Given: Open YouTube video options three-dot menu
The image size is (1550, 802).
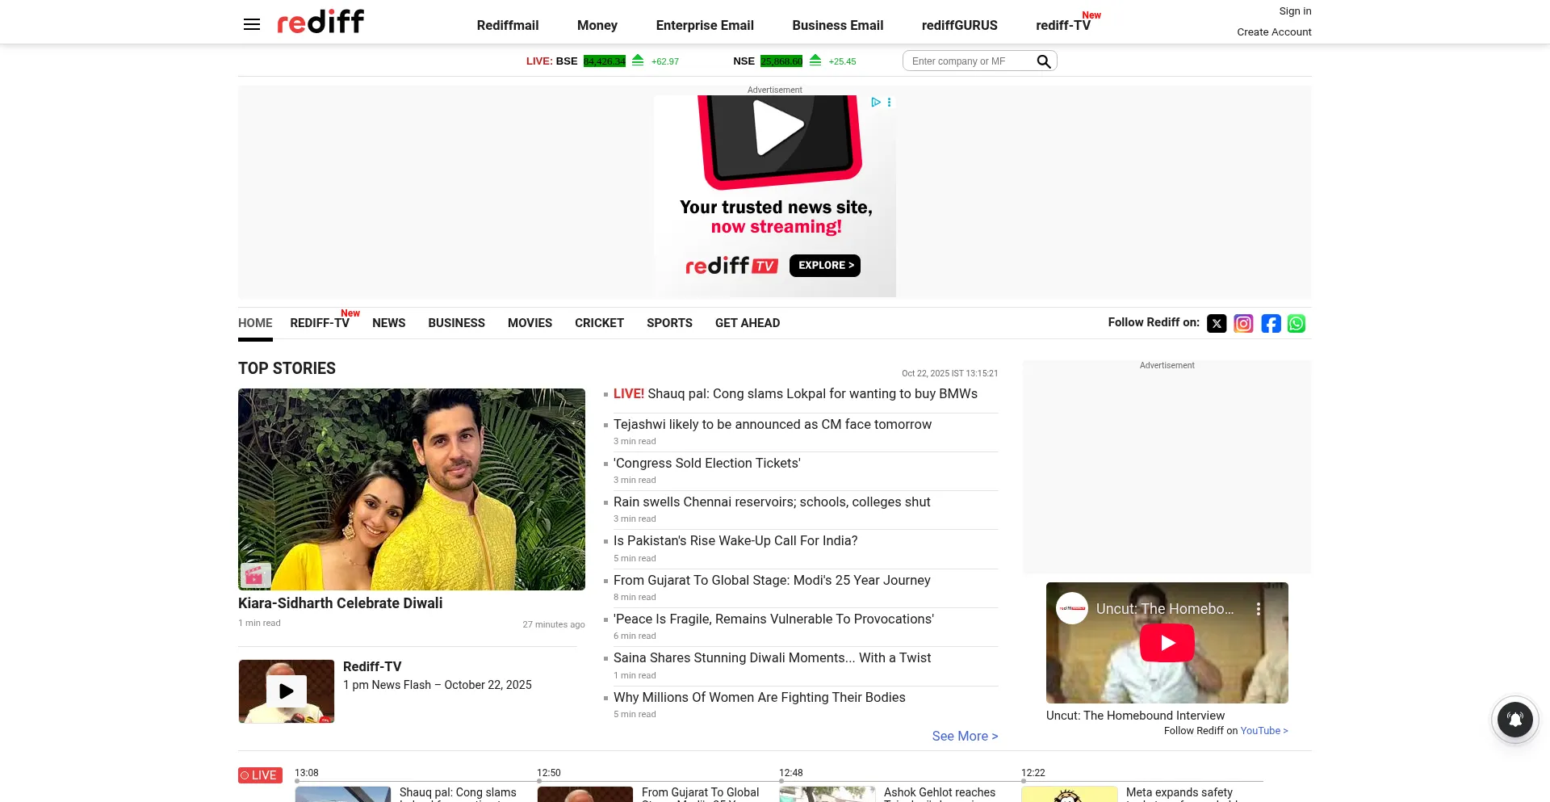Looking at the screenshot, I should tap(1258, 609).
